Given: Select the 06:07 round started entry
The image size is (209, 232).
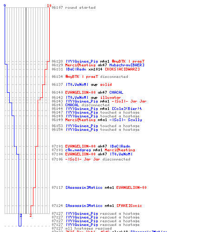Looking at the screenshot, I should (x=73, y=7).
